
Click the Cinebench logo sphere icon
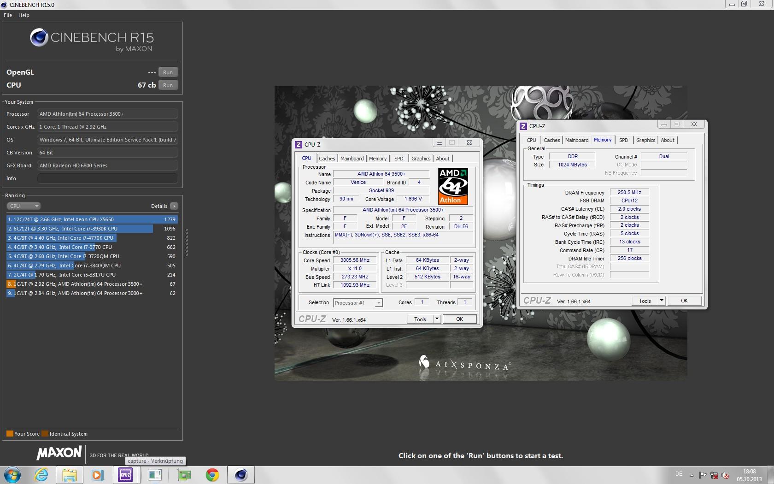pos(39,37)
